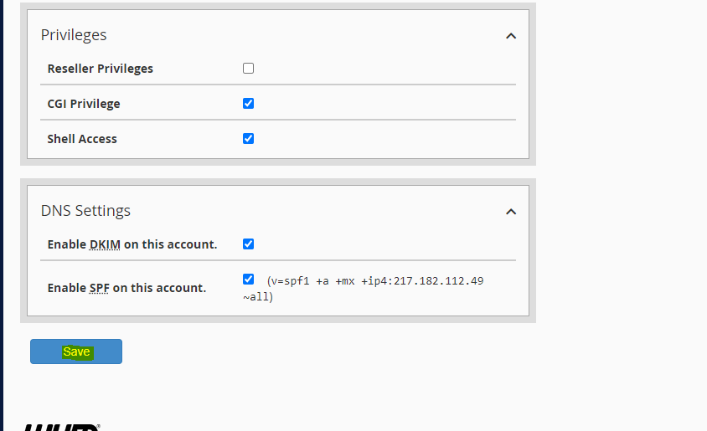Disable the Shell Access checkbox
Viewport: 707px width, 431px height.
248,139
